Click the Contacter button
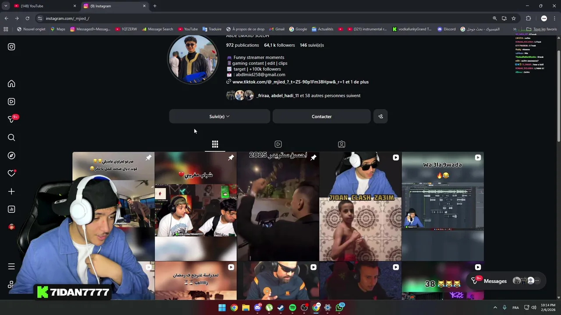This screenshot has width=561, height=315. [x=322, y=116]
